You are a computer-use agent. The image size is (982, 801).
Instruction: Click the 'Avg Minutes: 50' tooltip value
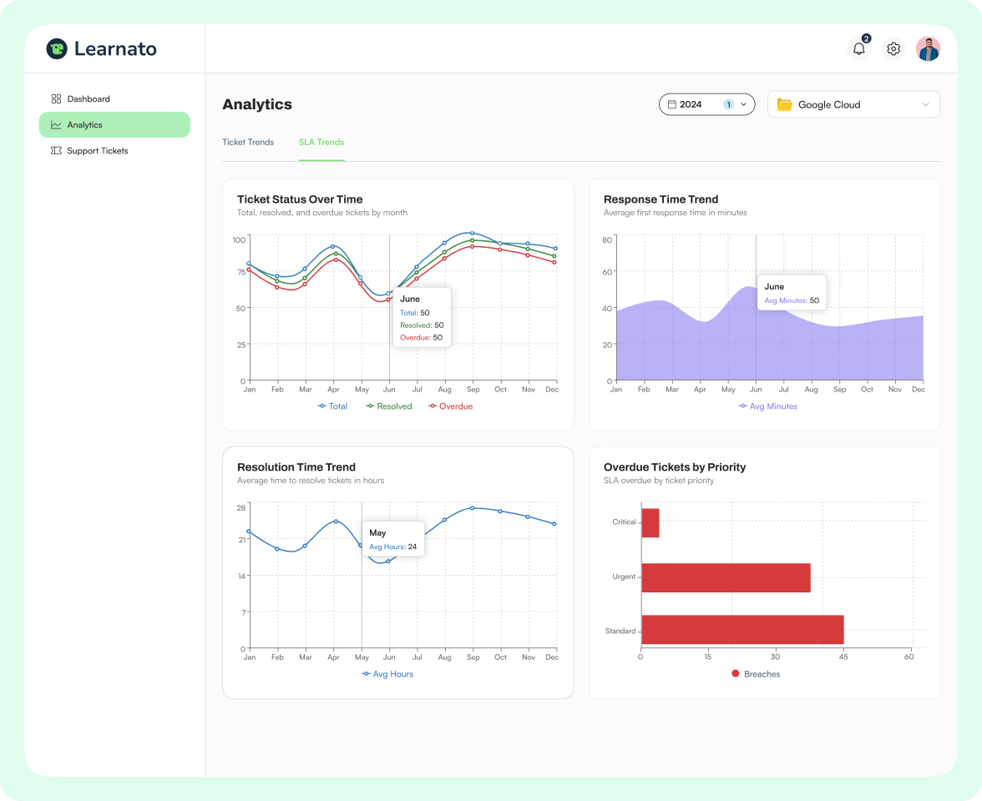tap(792, 300)
